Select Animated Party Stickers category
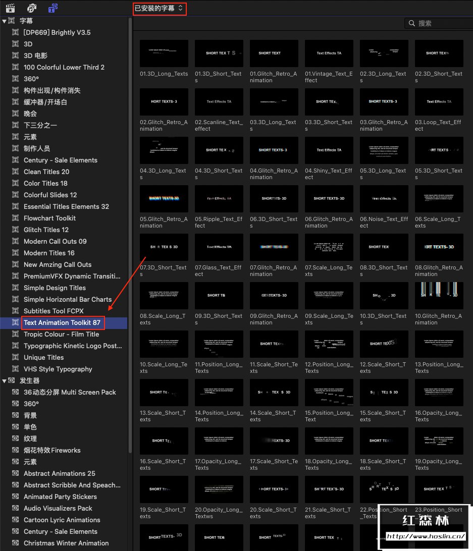Image resolution: width=473 pixels, height=551 pixels. point(60,496)
